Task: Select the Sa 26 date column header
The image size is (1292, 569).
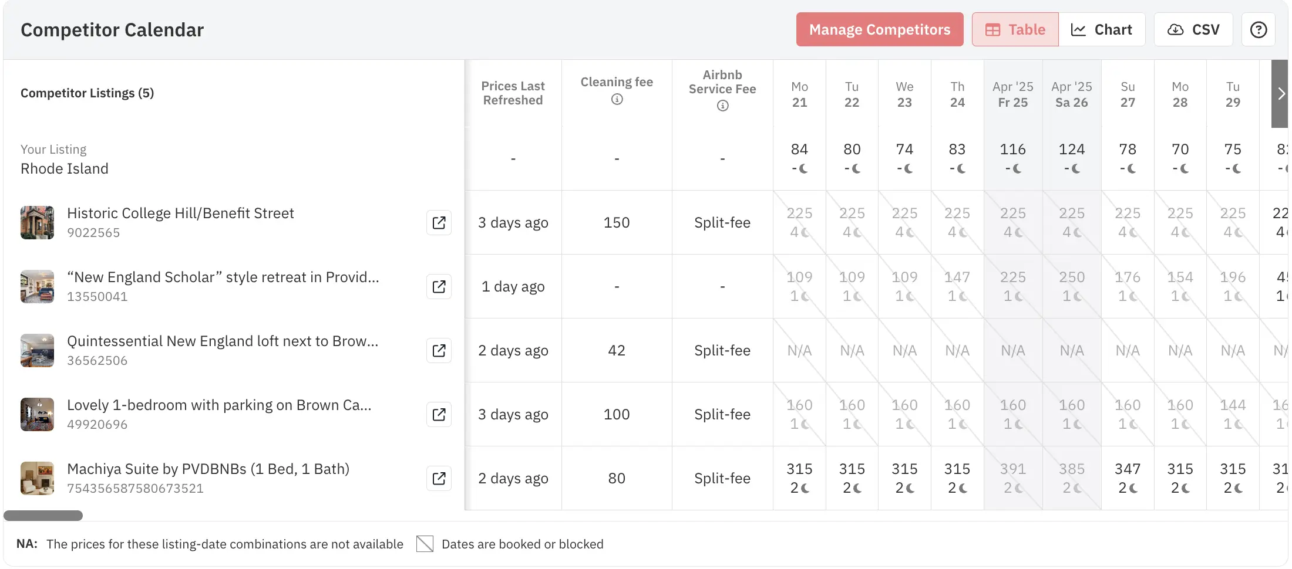Action: 1071,94
